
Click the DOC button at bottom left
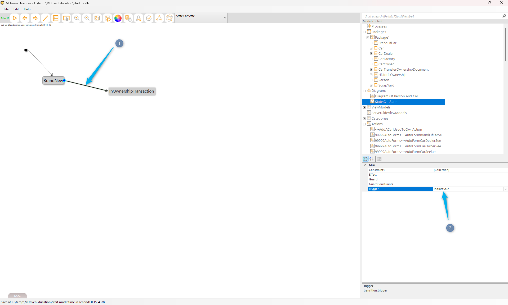(x=17, y=296)
